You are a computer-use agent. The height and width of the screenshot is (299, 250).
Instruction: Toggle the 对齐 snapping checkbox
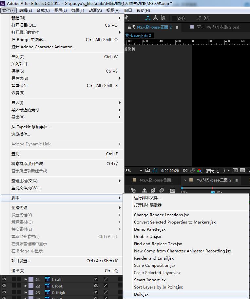tap(174, 18)
